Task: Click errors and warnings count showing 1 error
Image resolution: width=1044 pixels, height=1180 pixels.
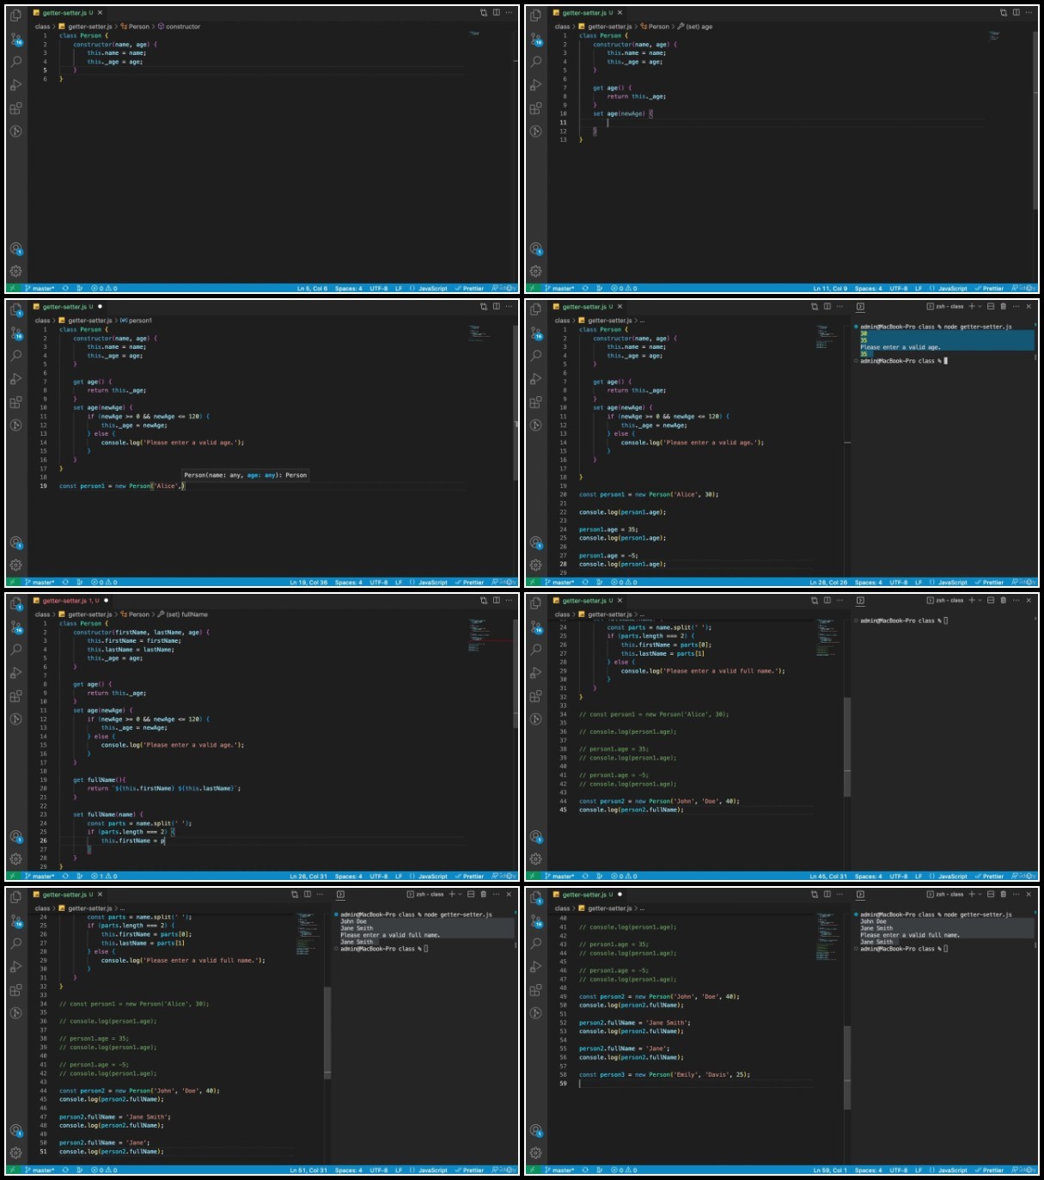Action: (x=104, y=877)
